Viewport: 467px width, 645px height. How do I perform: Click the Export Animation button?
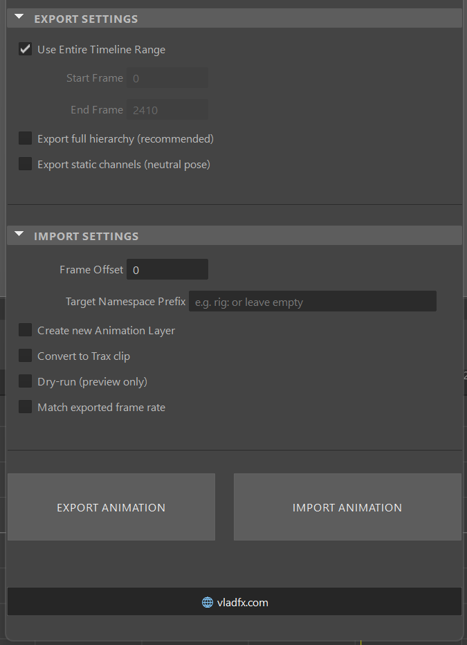[x=111, y=507]
